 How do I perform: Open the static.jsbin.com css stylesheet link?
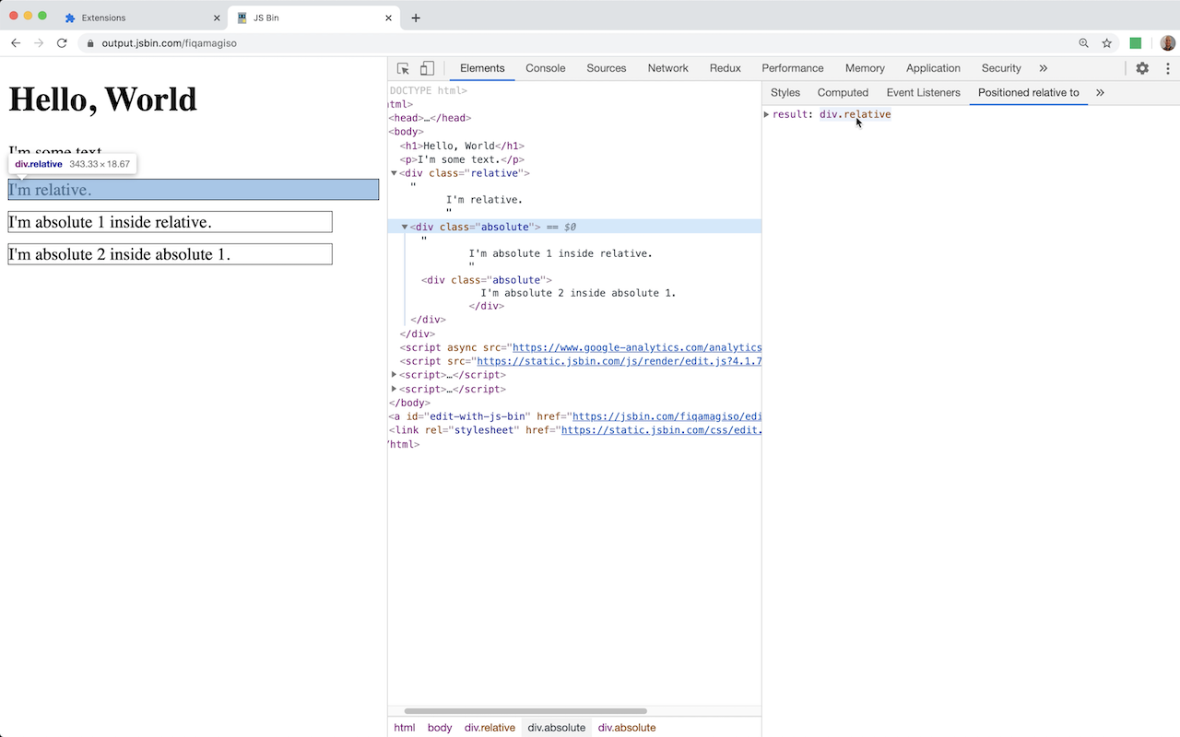(661, 430)
